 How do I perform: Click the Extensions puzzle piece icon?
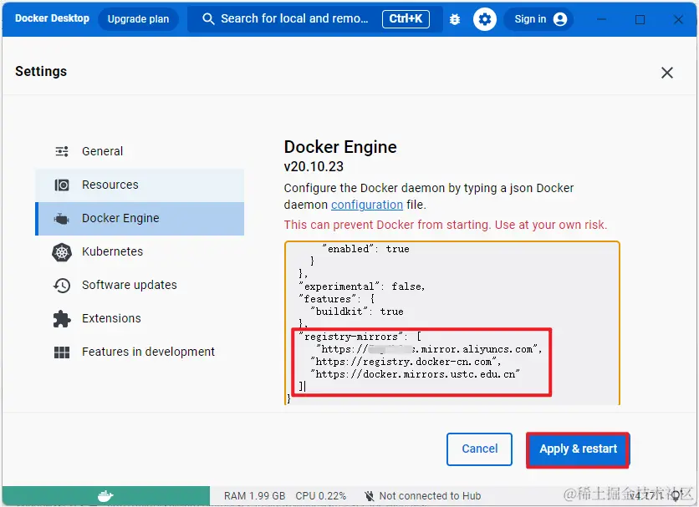point(62,319)
